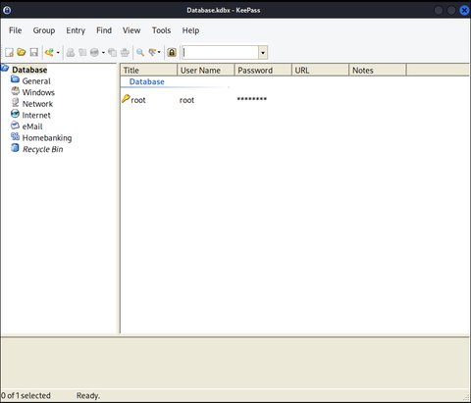Viewport: 471px width, 403px height.
Task: Click the Open database folder icon
Action: pos(22,52)
